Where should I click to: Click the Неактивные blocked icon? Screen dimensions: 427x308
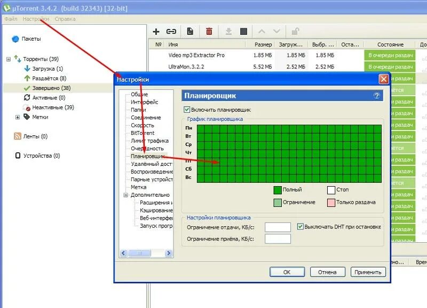[27, 107]
